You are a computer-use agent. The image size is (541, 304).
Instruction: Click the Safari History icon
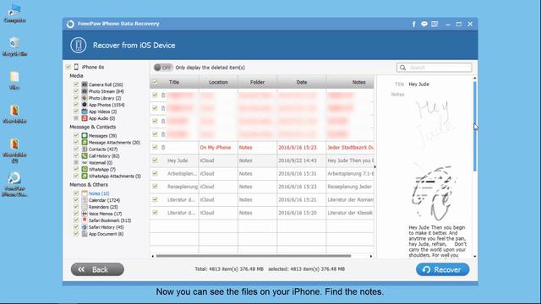coord(85,227)
